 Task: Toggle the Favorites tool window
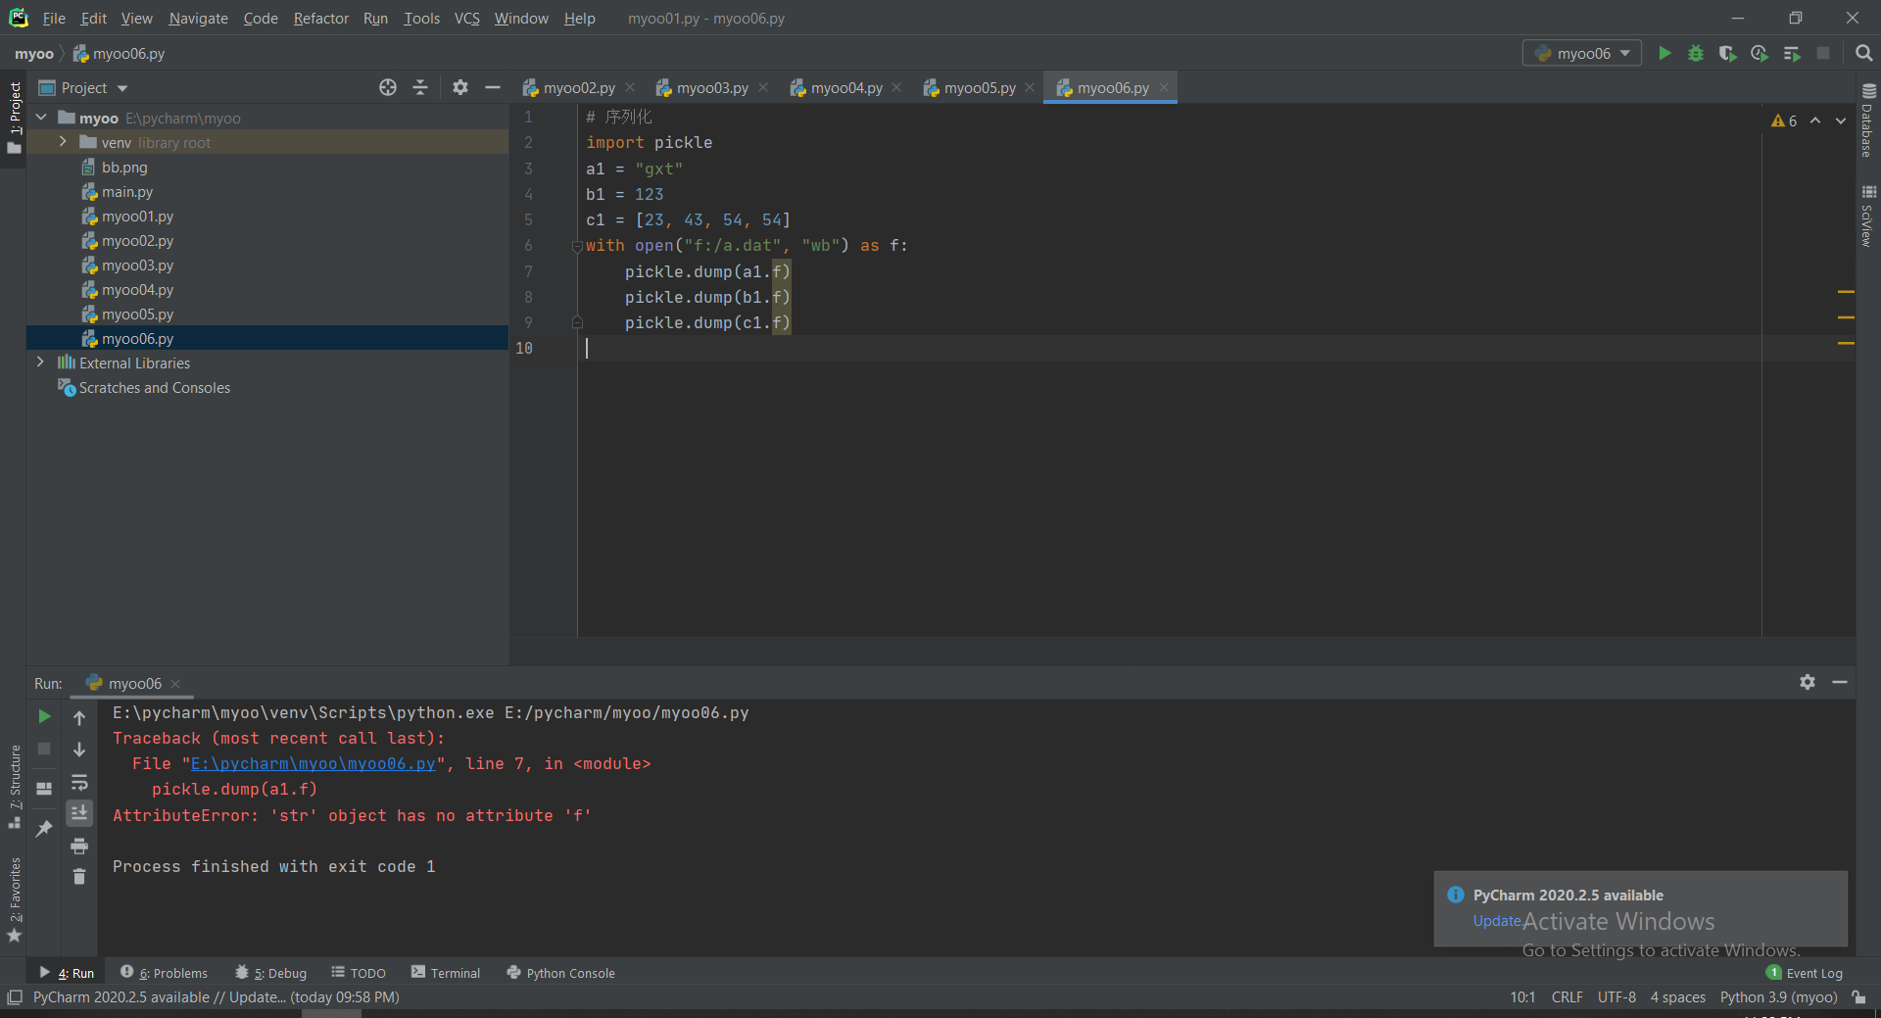coord(15,899)
